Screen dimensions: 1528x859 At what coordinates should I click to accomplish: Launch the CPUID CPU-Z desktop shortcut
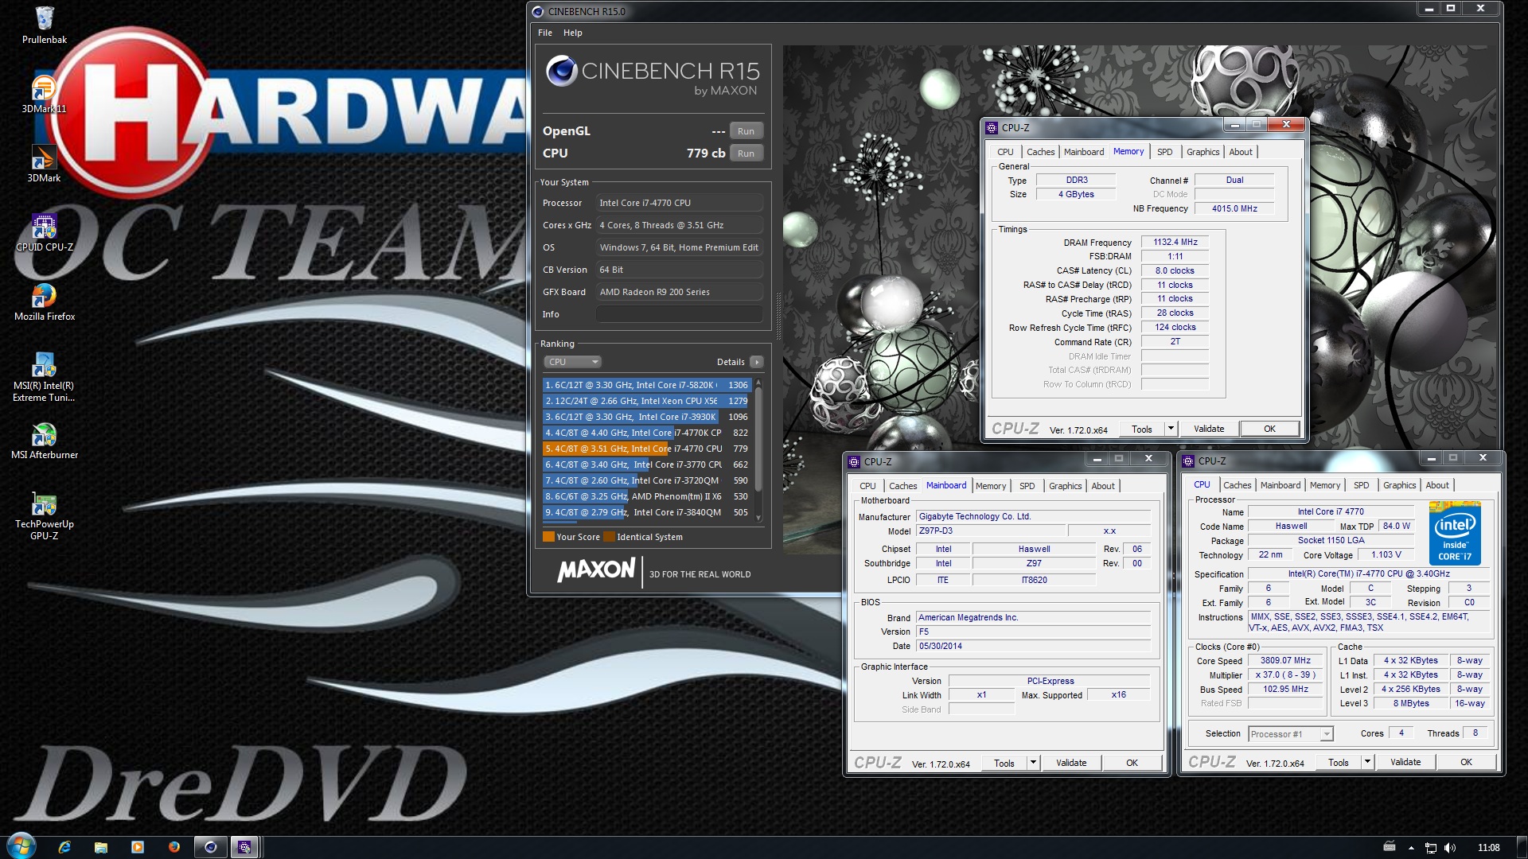point(44,232)
